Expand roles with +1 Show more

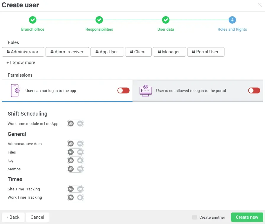point(21,62)
